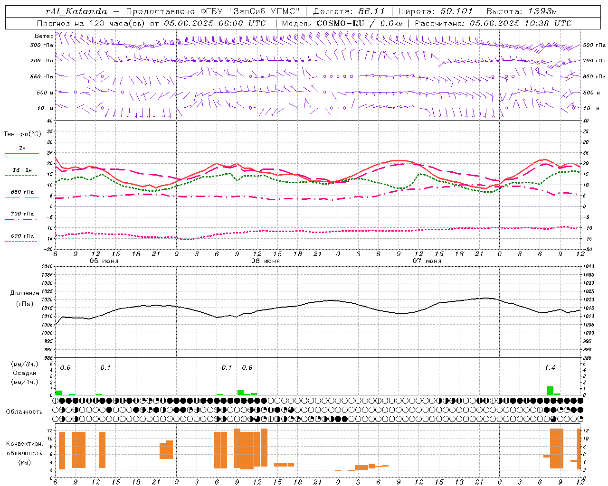Click the precipitation amount 0.6
Image resolution: width=608 pixels, height=486 pixels.
[x=65, y=368]
